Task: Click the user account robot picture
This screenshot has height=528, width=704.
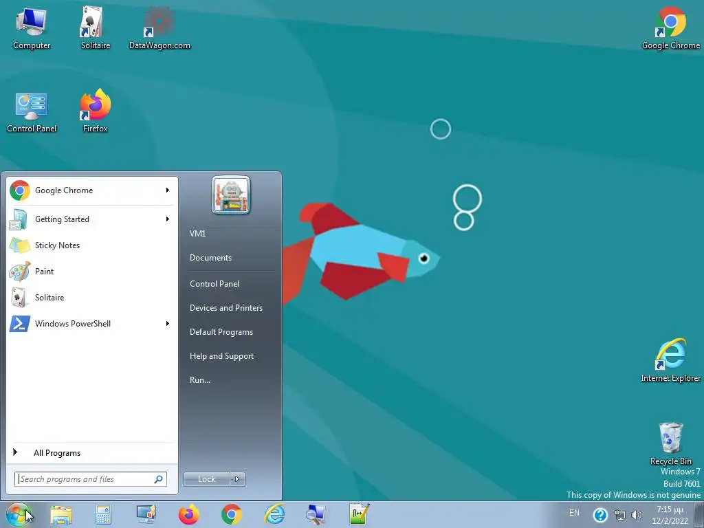Action: [x=231, y=195]
